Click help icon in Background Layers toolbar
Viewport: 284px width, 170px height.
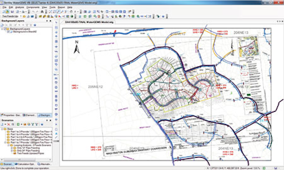pos(35,25)
